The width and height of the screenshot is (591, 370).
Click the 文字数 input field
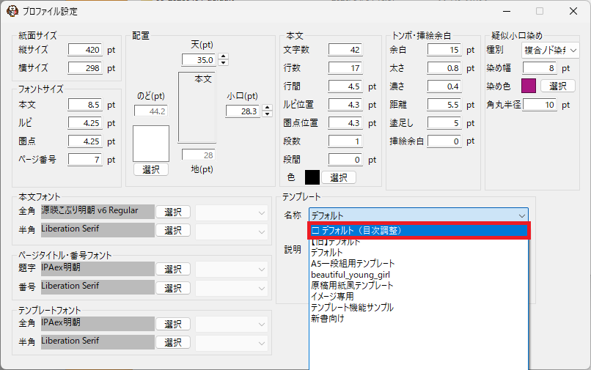(x=345, y=50)
